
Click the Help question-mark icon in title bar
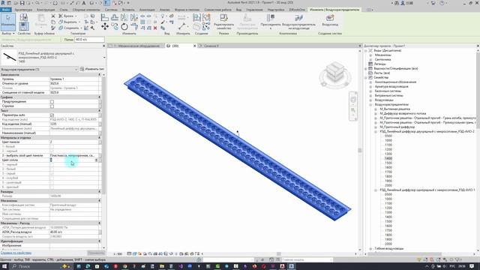(442, 3)
